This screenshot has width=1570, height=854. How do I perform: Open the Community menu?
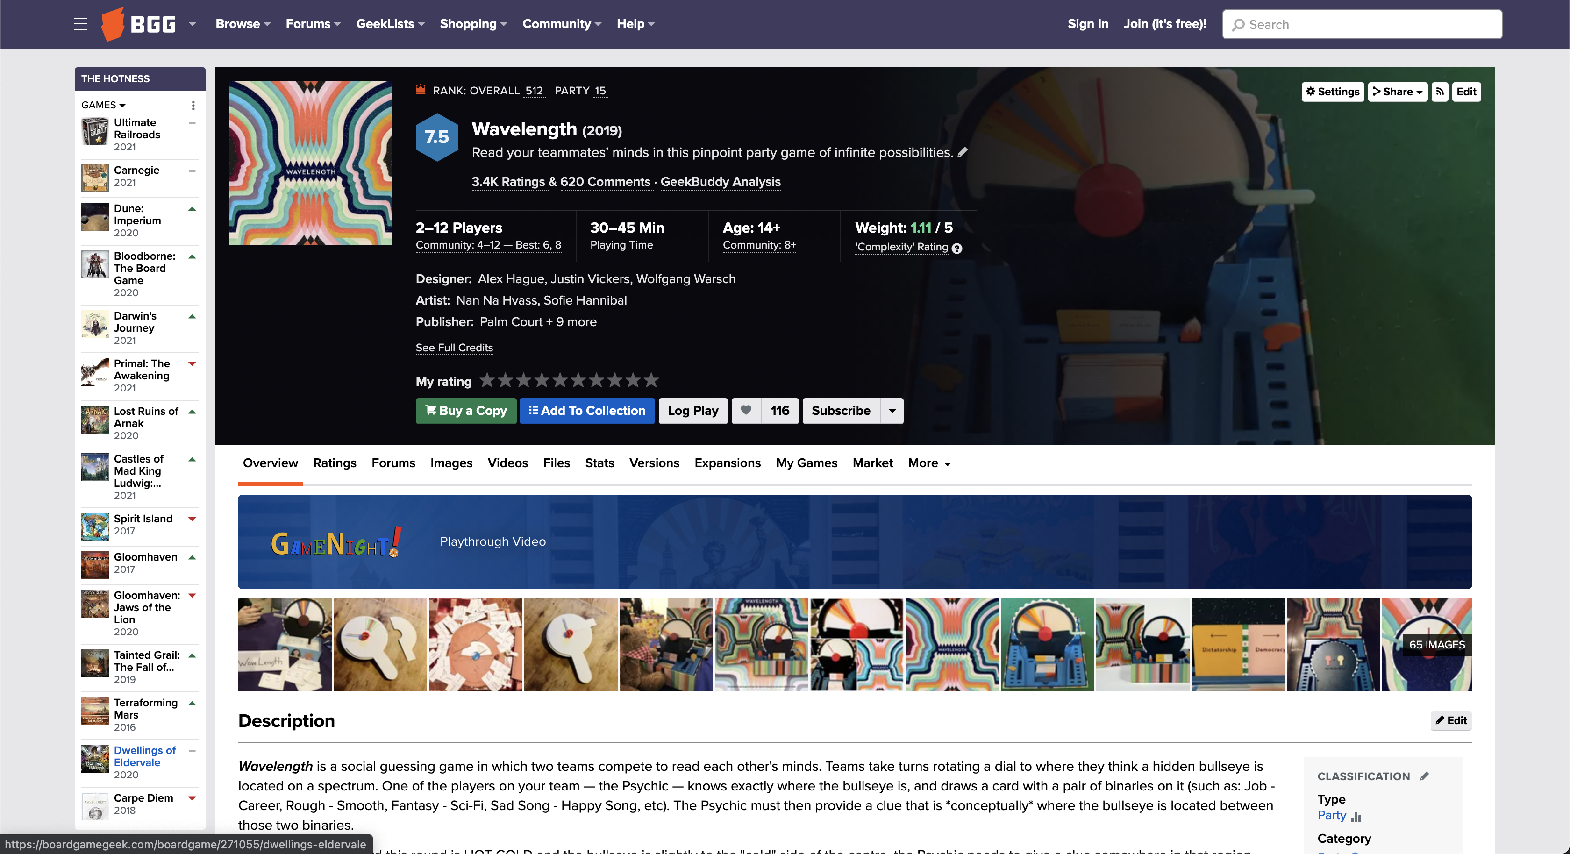pos(561,24)
